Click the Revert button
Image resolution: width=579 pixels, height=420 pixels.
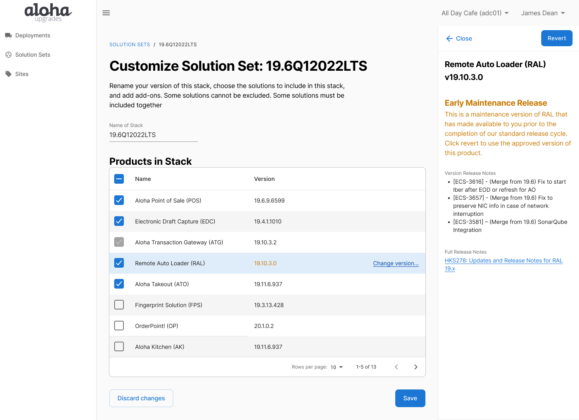click(556, 38)
